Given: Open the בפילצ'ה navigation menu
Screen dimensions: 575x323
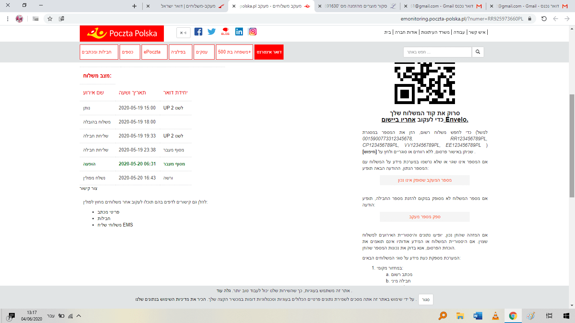Looking at the screenshot, I should (180, 52).
